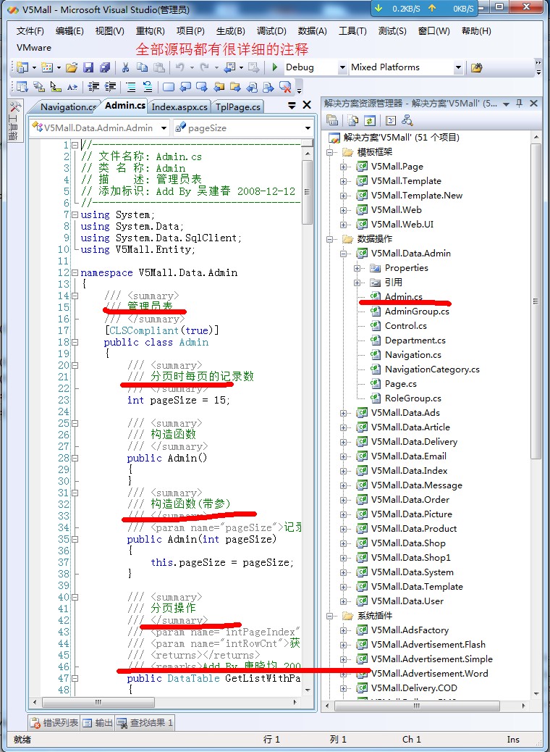Switch to the Navigation.cs tab
550x752 pixels.
(x=68, y=107)
